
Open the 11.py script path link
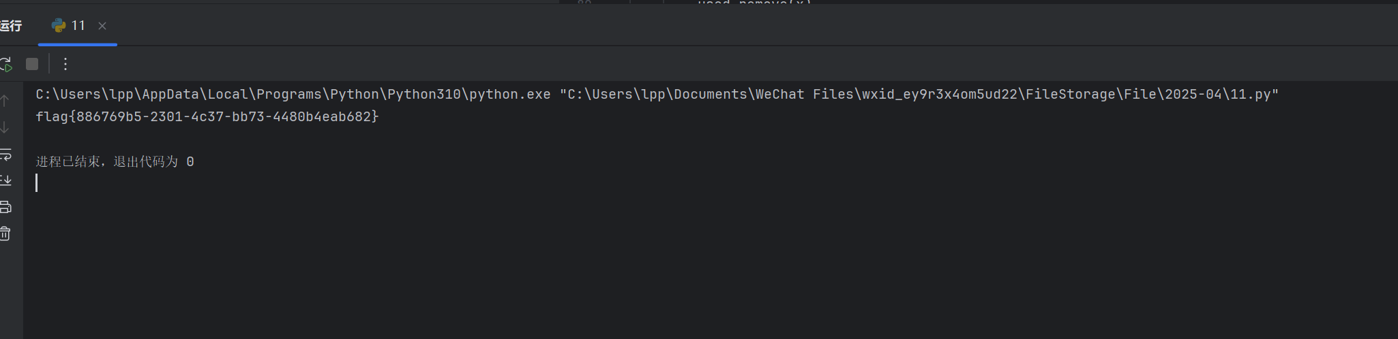(919, 95)
